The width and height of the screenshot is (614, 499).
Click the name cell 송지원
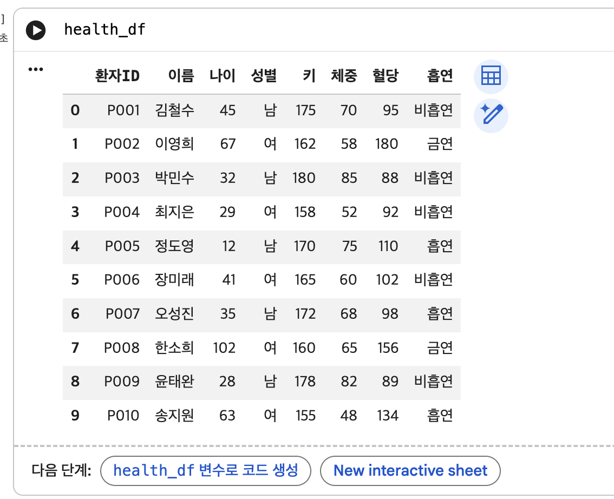[x=174, y=416]
